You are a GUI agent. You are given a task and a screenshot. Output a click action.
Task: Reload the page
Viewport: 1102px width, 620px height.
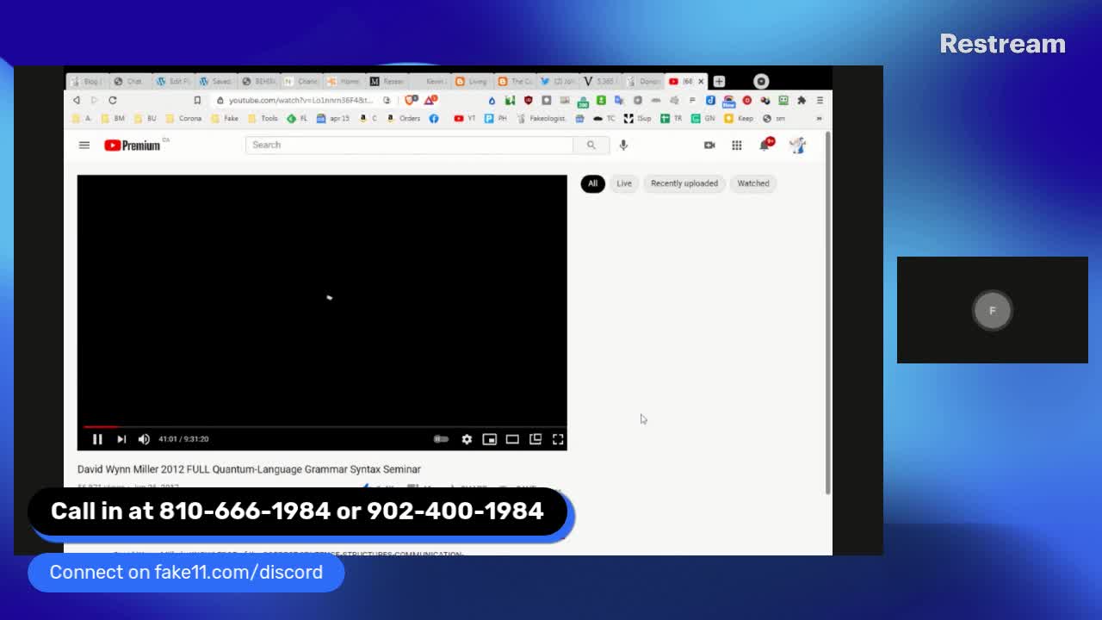(113, 100)
